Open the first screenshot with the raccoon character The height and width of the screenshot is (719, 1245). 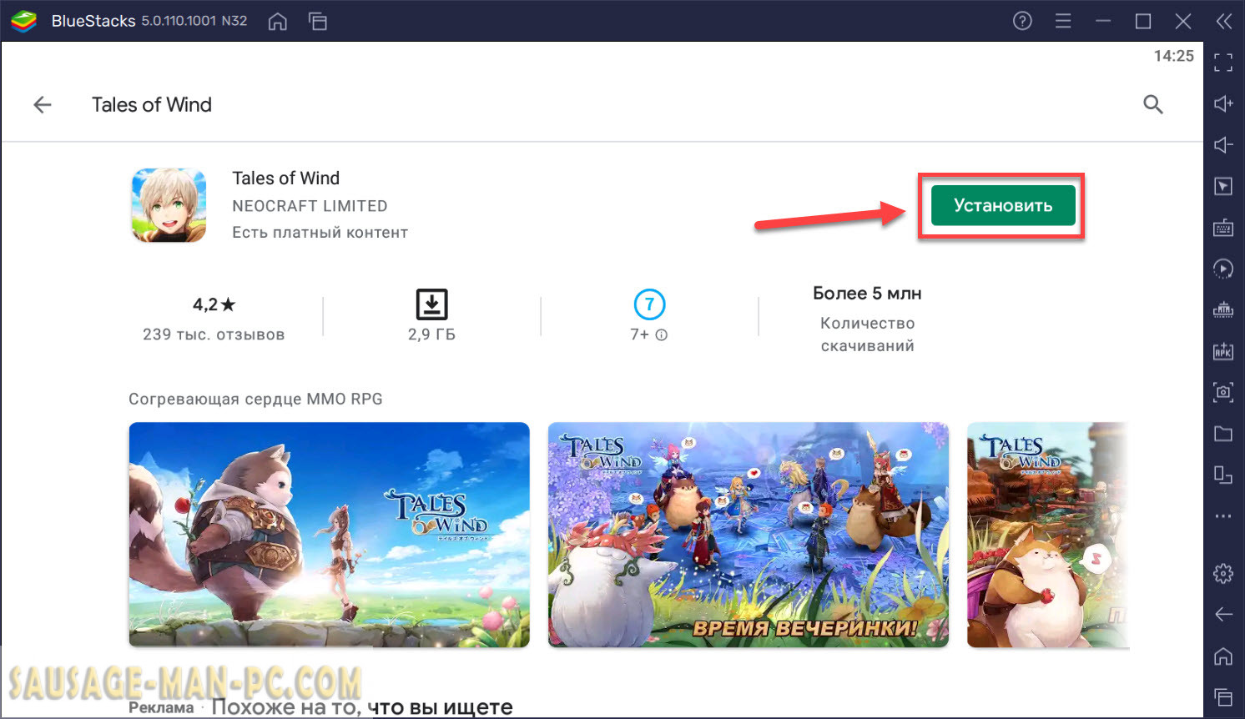tap(329, 535)
